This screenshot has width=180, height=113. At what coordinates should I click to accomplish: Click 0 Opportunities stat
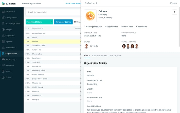point(111,27)
